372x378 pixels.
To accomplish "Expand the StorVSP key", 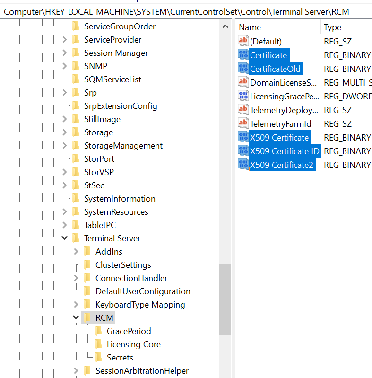I will click(65, 172).
